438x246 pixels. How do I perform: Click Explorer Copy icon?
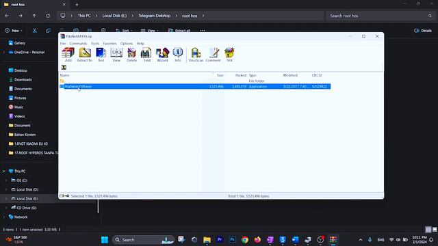coord(48,31)
